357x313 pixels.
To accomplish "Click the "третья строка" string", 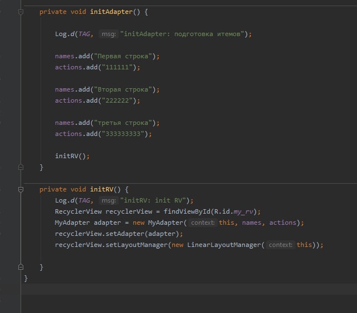I will click(123, 123).
